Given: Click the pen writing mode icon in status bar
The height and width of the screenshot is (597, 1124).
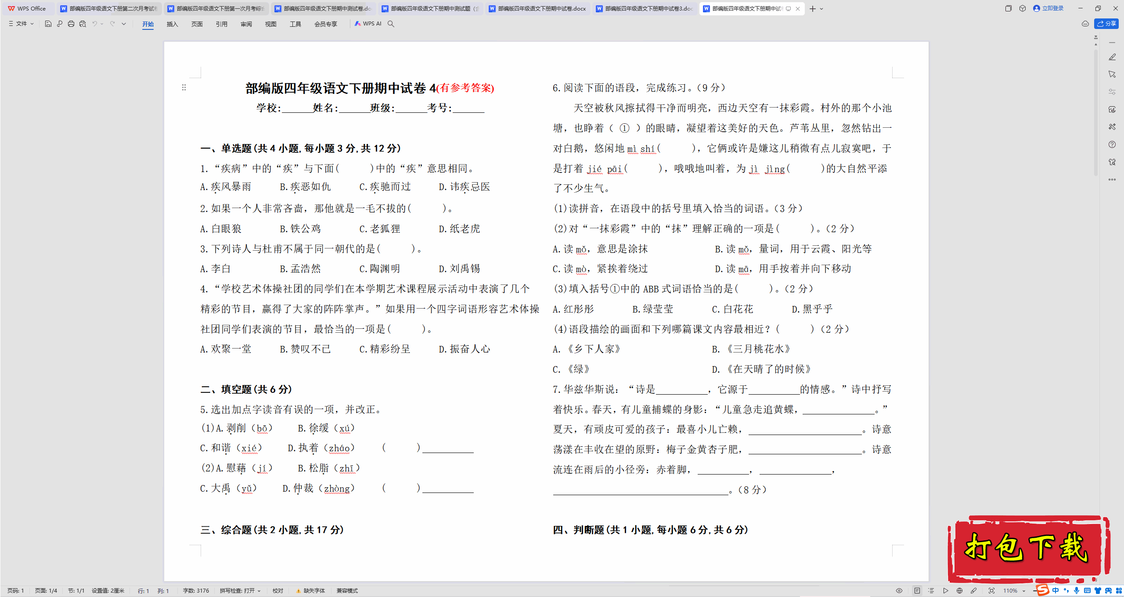Looking at the screenshot, I should 973,591.
